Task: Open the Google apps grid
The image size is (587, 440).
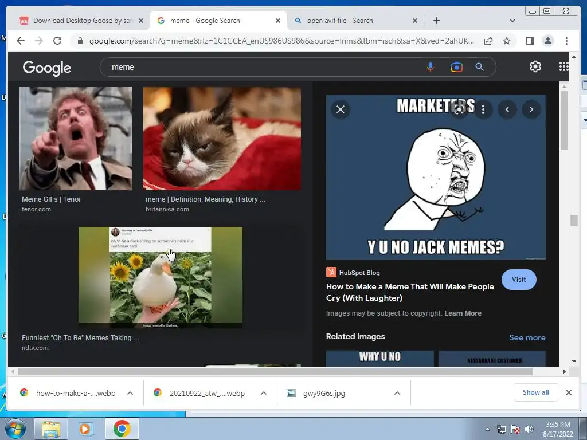Action: point(563,66)
